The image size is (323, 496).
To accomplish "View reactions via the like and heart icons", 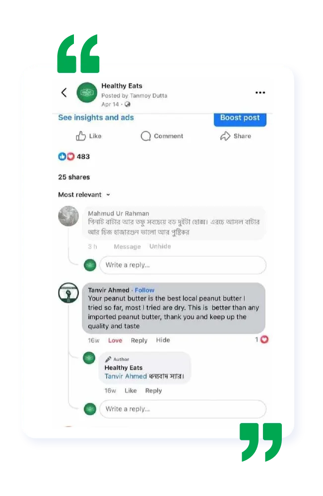I will [66, 156].
